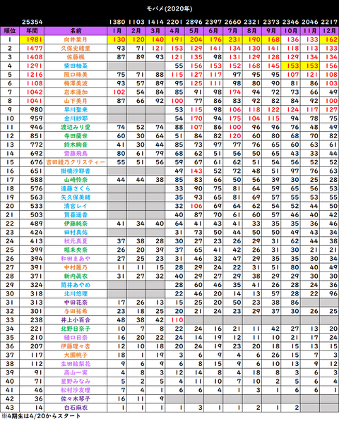Click the name 高山一実

76,372
